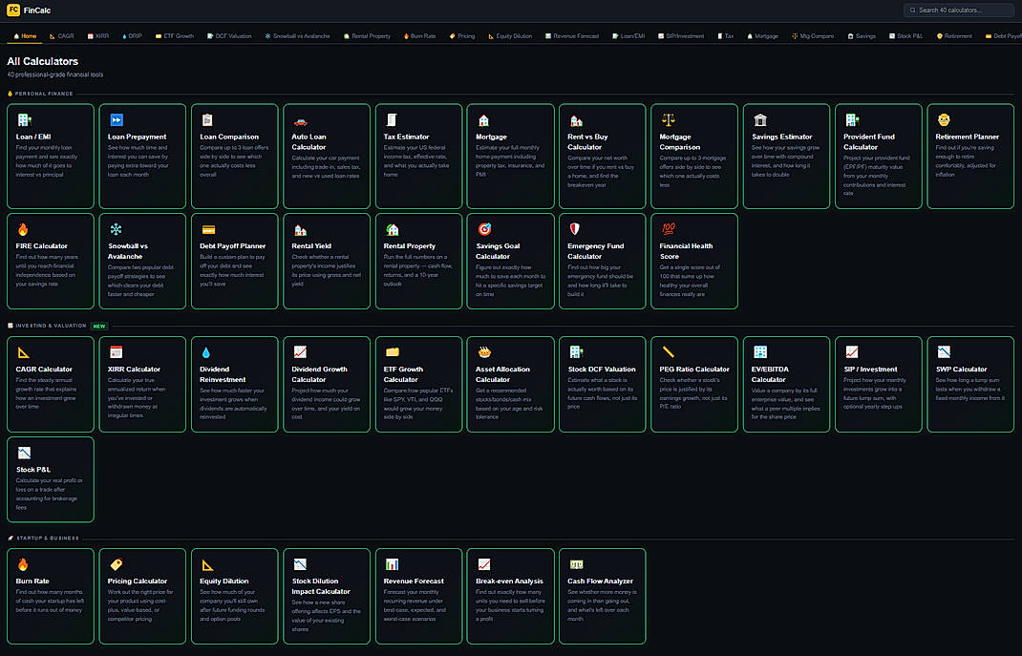Click the Savings Goal target icon

[x=484, y=229]
